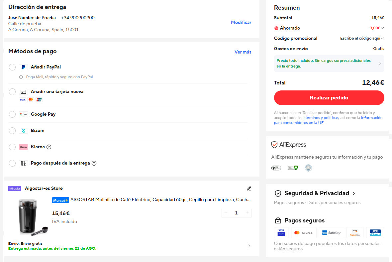The image size is (392, 262).
Task: Click the AliExpress shield logo
Action: (x=274, y=145)
